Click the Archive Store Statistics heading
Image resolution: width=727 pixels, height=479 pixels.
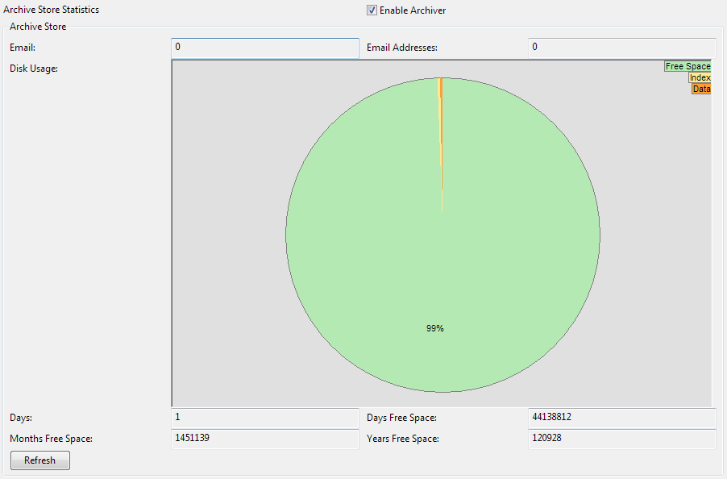[x=52, y=10]
